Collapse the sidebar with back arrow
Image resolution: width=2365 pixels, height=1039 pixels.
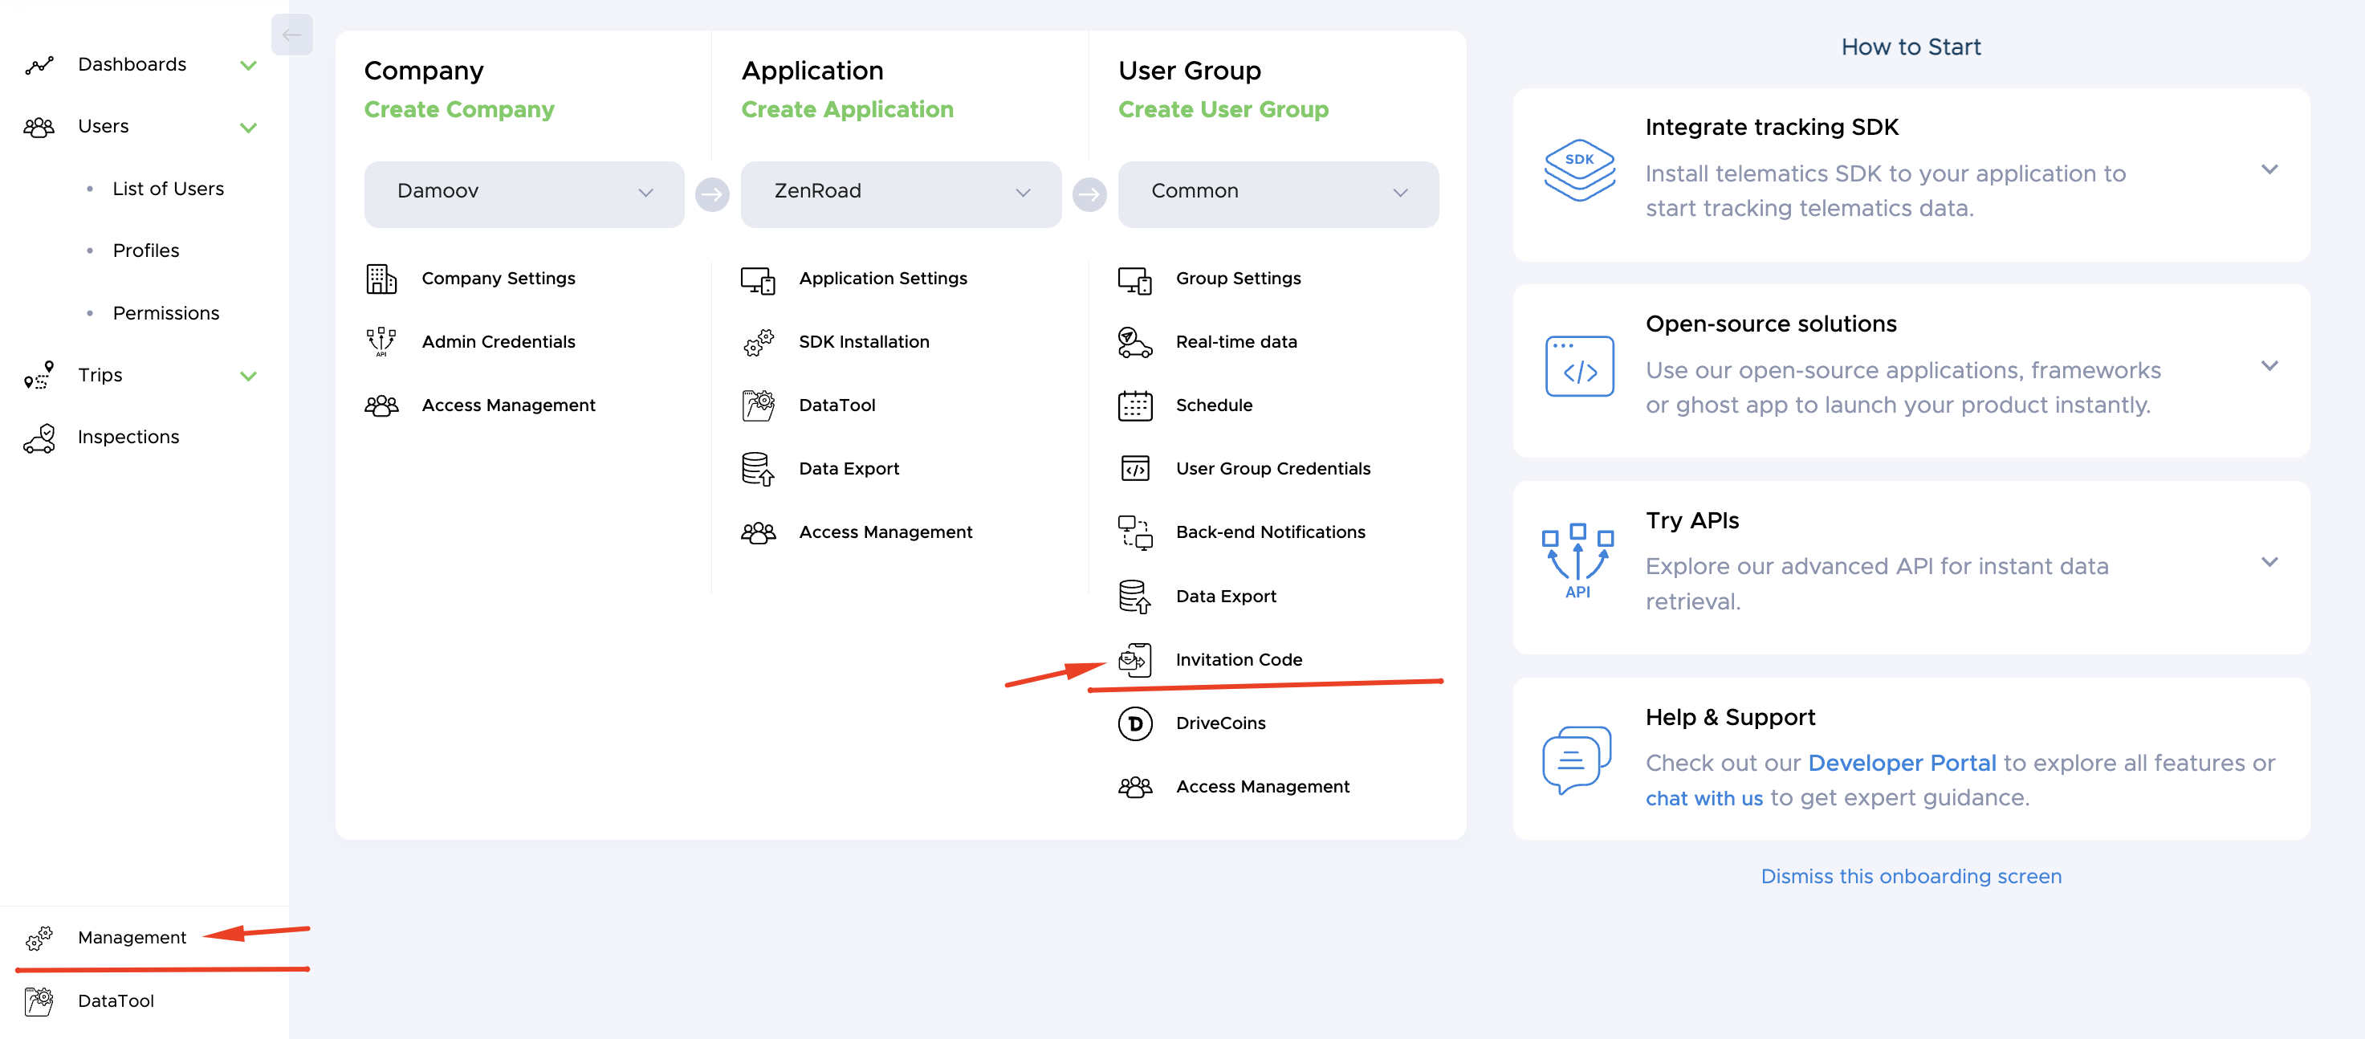[292, 35]
